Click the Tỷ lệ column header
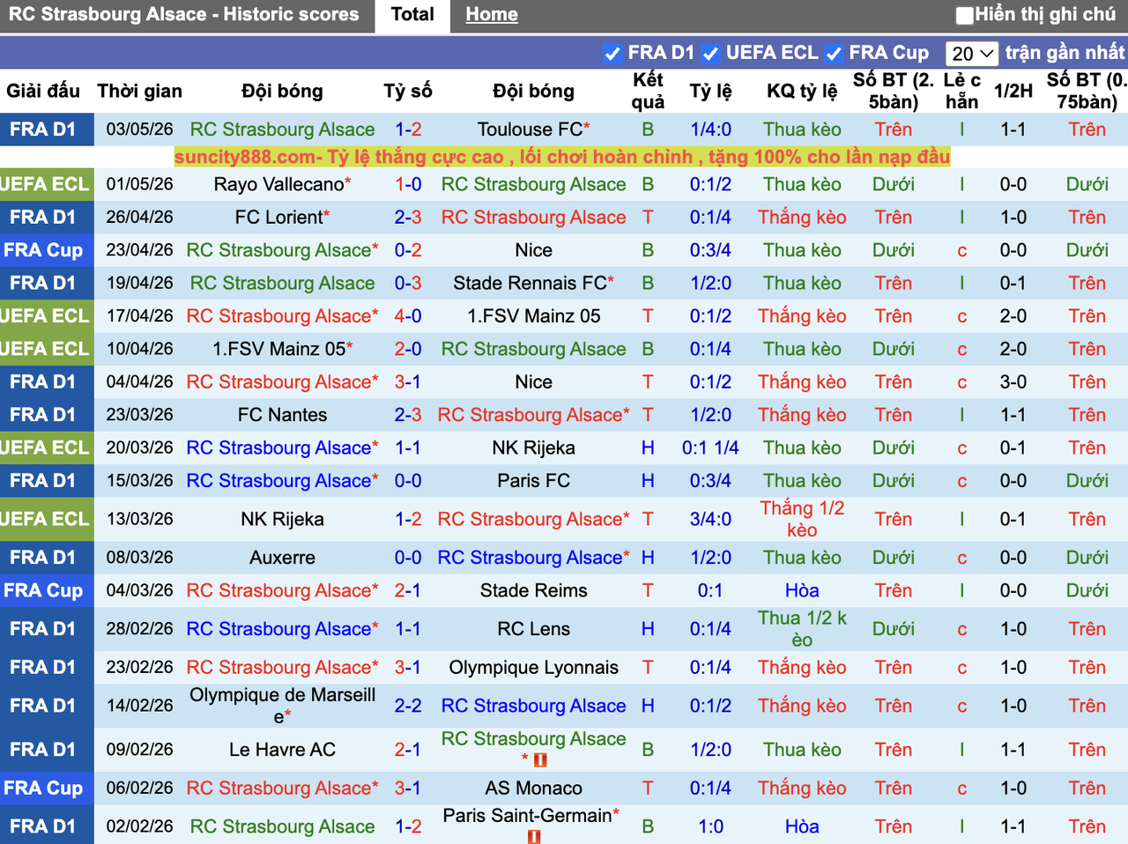Viewport: 1128px width, 844px height. [710, 91]
